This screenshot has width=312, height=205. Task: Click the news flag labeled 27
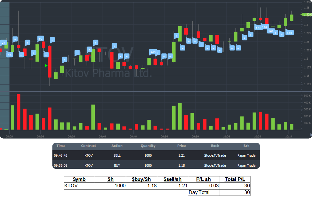(x=3, y=43)
